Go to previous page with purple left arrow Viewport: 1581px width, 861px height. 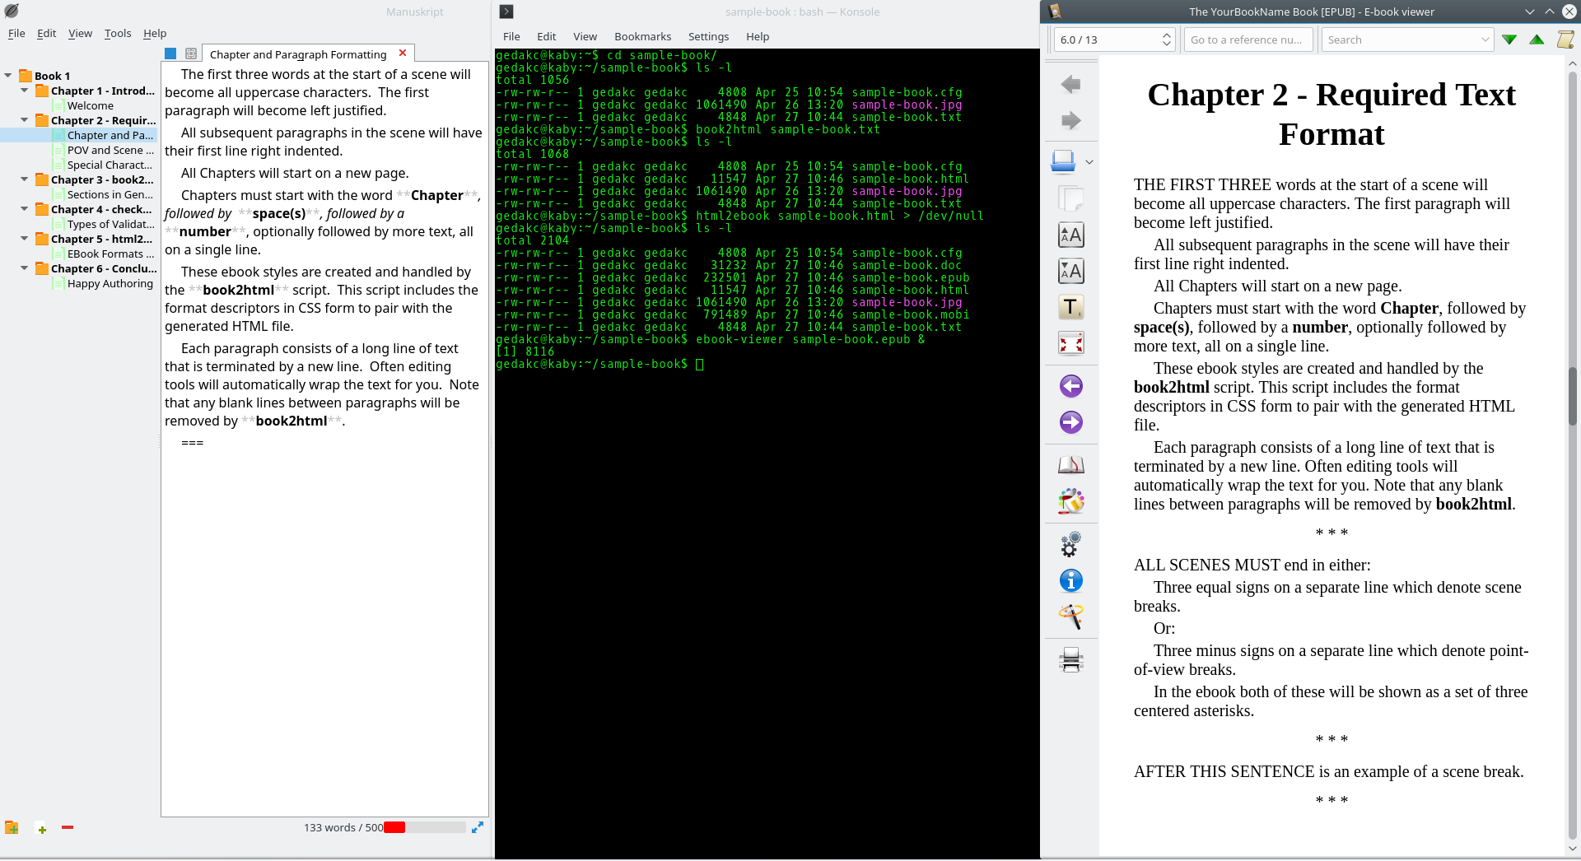[1070, 386]
